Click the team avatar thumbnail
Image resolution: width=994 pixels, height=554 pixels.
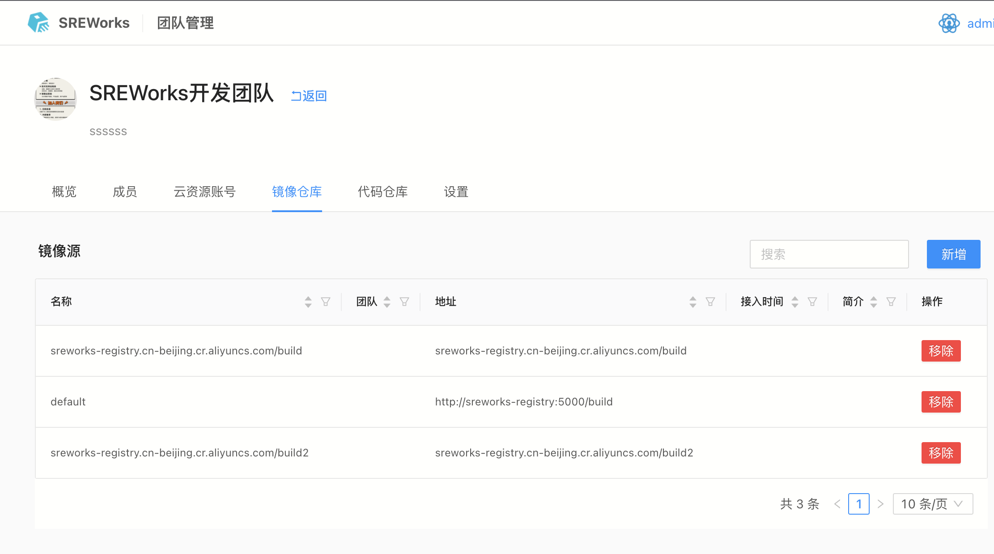pos(55,99)
